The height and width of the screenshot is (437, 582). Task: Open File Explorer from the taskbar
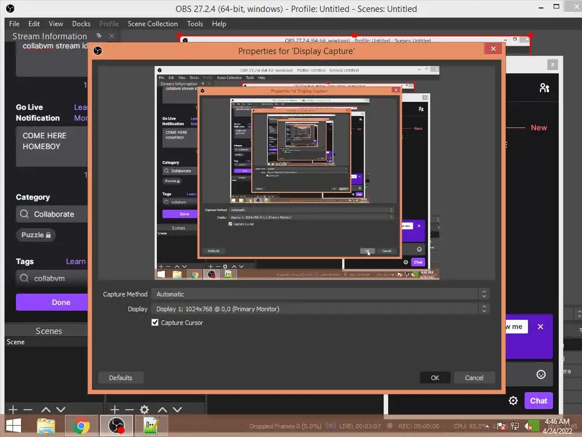[46, 426]
